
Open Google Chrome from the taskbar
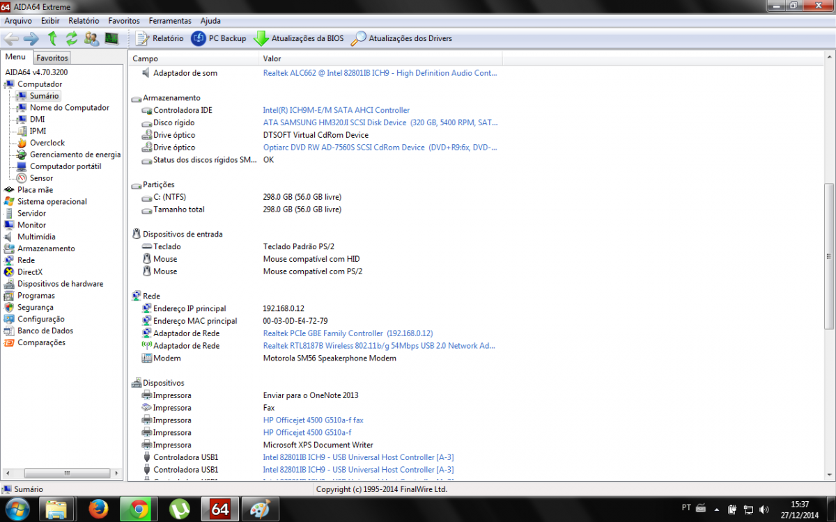click(139, 509)
